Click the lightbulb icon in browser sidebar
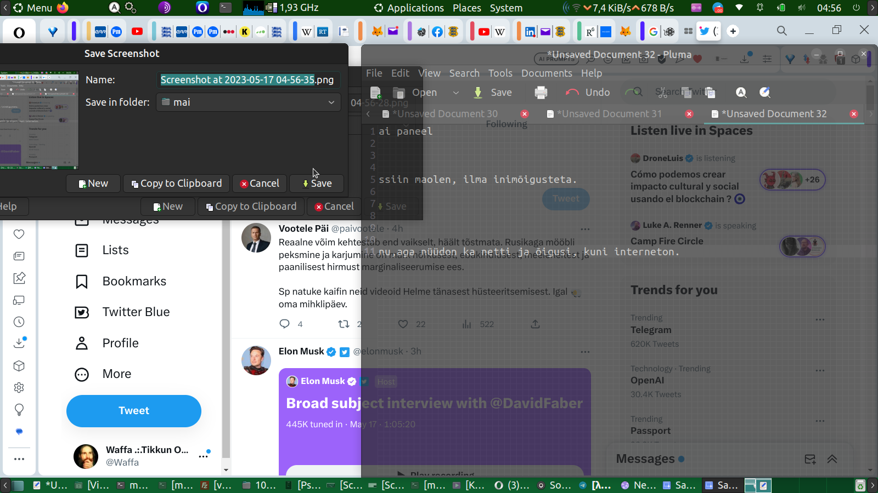Screen dimensions: 878x493 click(19, 410)
